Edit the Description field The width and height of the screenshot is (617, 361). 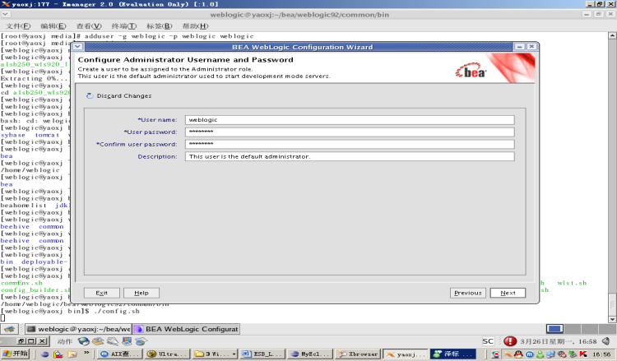[350, 156]
